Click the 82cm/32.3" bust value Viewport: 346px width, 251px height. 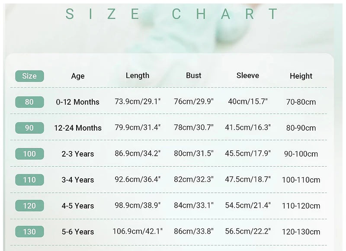pos(193,179)
